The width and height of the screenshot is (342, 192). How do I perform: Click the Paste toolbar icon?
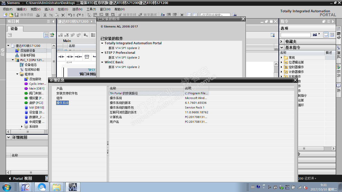point(57,15)
